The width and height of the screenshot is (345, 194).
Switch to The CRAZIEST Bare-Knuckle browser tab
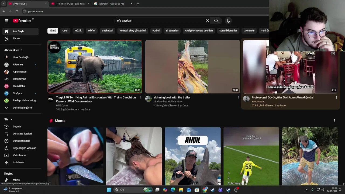pos(70,4)
